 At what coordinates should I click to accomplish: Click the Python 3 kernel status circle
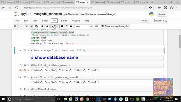(166, 21)
